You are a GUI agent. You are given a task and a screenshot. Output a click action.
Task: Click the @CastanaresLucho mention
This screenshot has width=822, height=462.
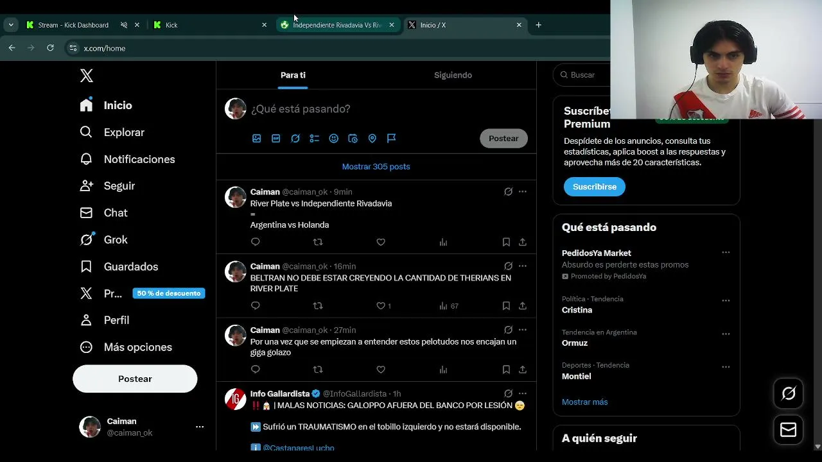[x=299, y=447]
